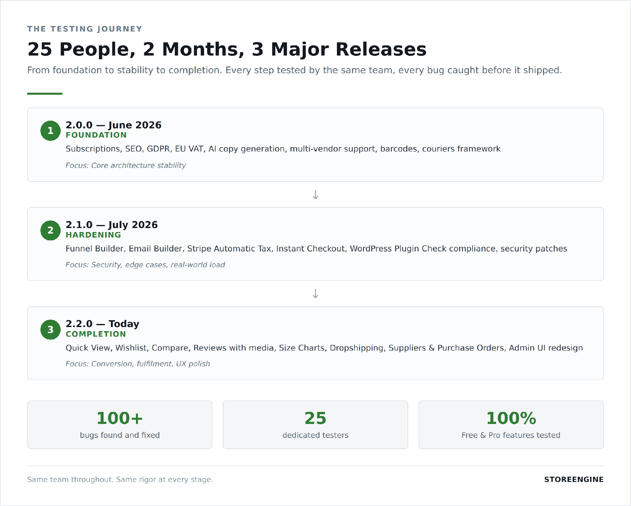The height and width of the screenshot is (506, 631).
Task: Click 'Focus: Core architecture stability' note
Action: 126,165
